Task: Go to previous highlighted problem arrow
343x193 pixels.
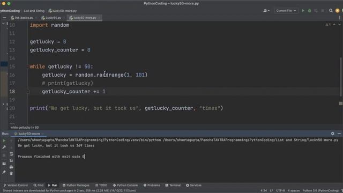Action: click(334, 25)
